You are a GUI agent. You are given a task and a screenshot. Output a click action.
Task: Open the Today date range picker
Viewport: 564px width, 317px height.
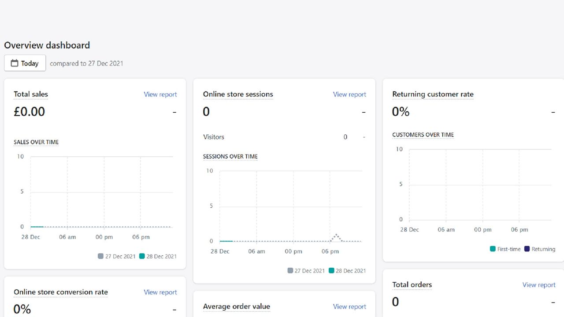[25, 63]
